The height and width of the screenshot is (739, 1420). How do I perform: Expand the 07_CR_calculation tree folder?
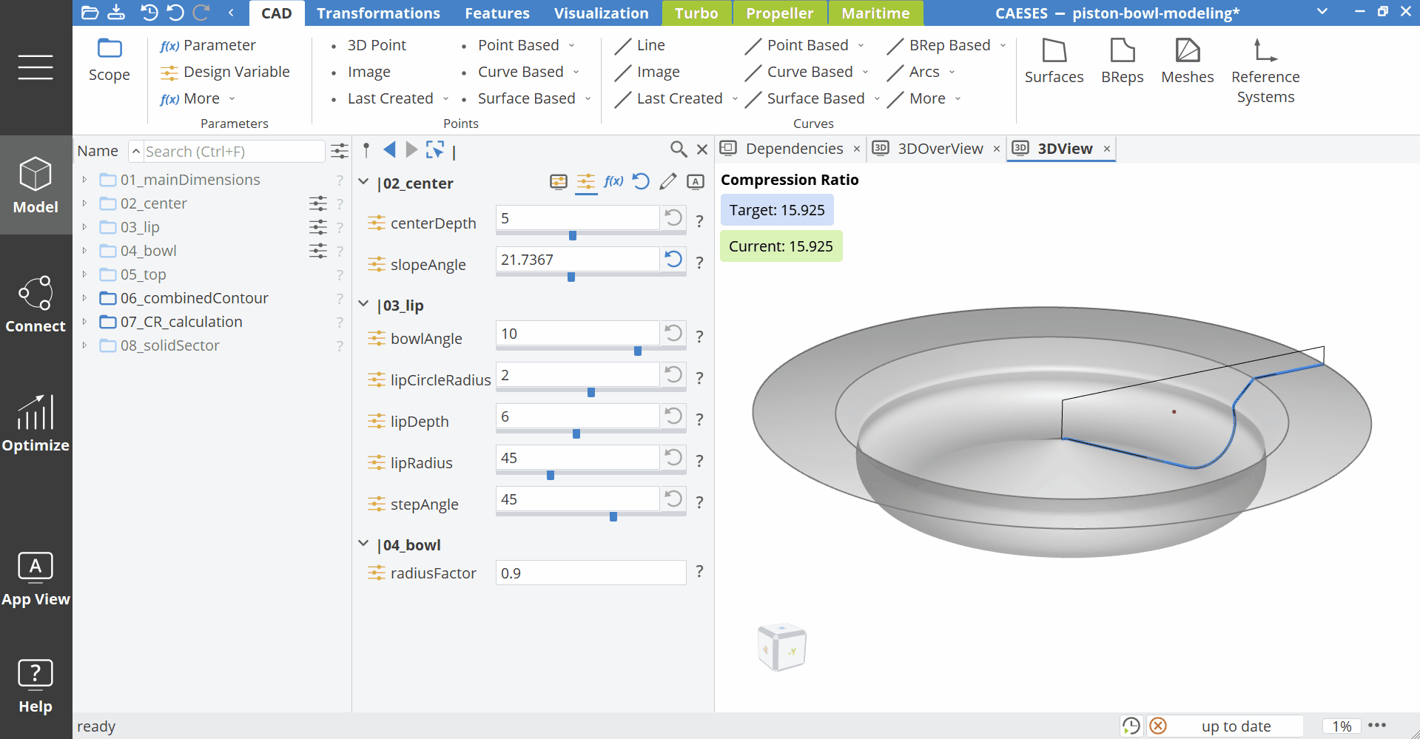[x=84, y=322]
